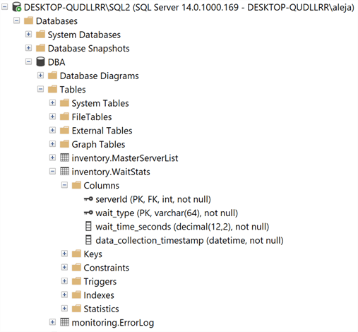Collapse the Databases node
This screenshot has height=332, width=358.
coord(16,20)
